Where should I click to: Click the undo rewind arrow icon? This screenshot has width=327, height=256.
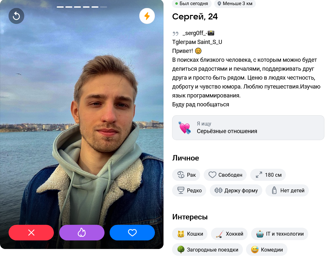(16, 16)
